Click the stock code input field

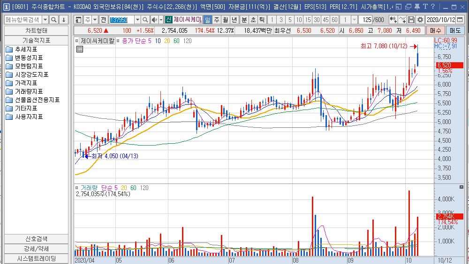pyautogui.click(x=122, y=20)
